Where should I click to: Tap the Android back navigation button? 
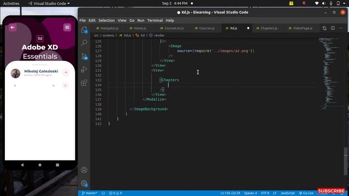[22, 165]
